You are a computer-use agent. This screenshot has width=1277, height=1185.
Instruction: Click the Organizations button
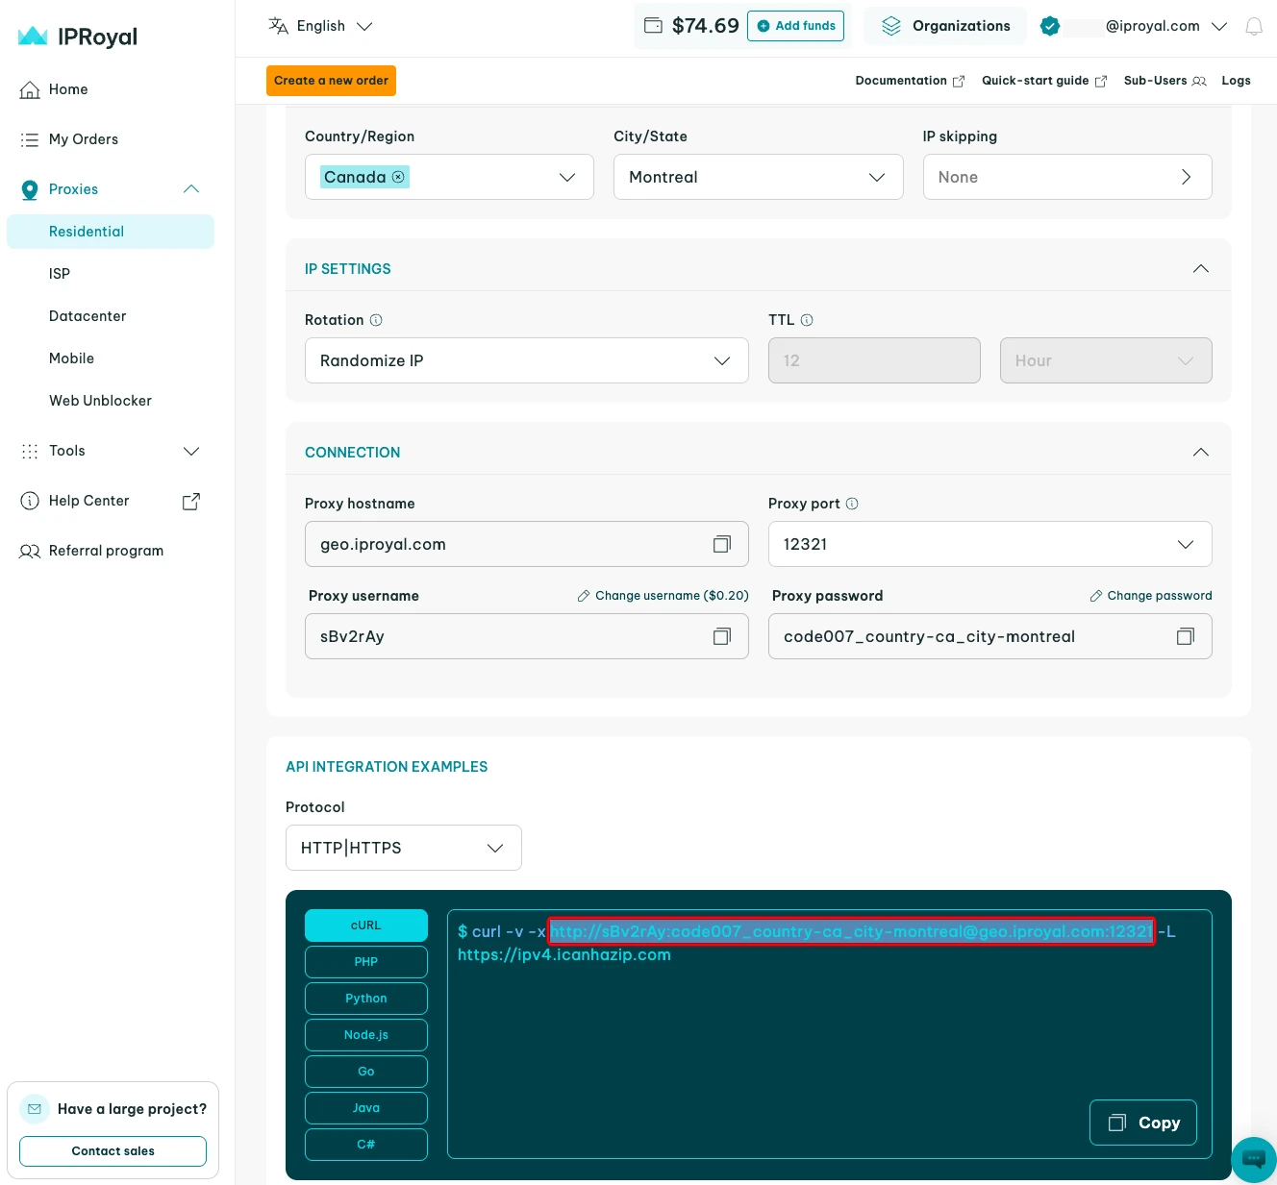point(945,26)
